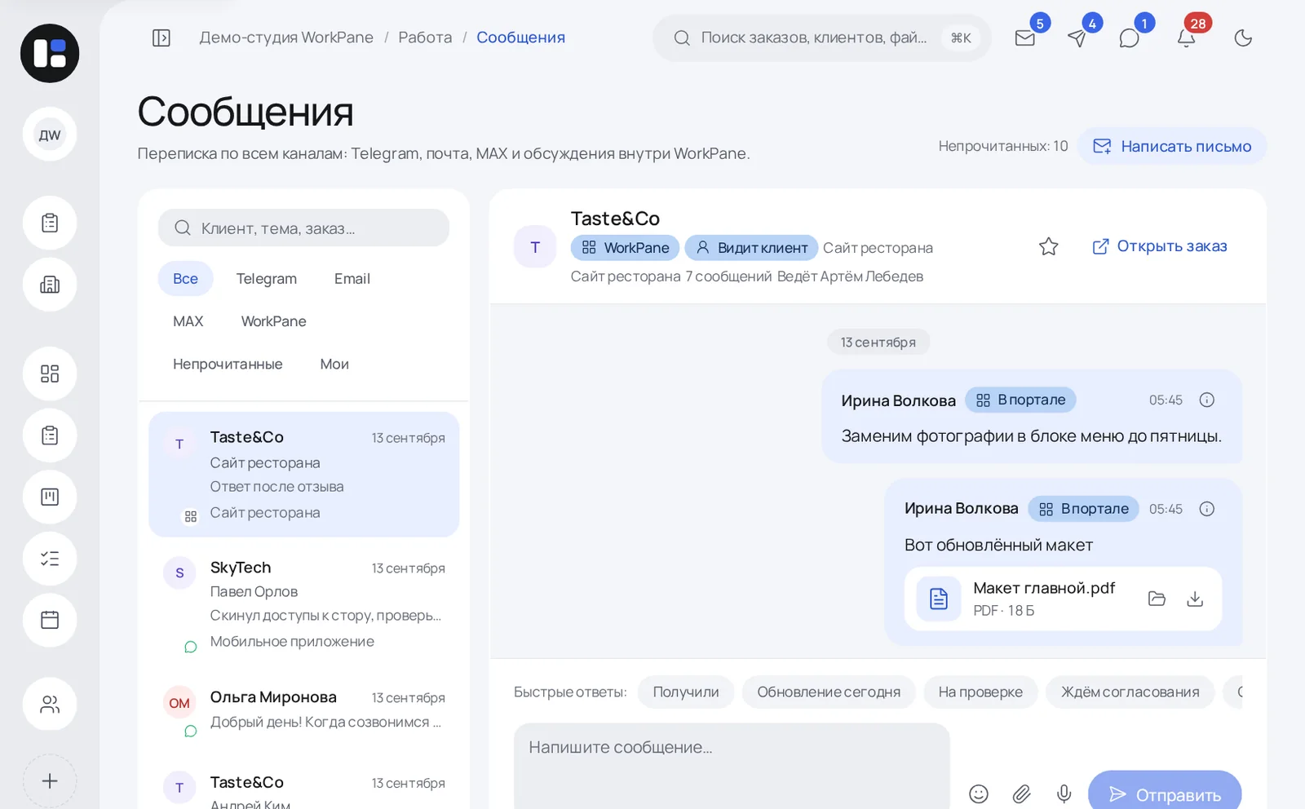Open the notifications bell icon
Image resolution: width=1305 pixels, height=809 pixels.
(x=1187, y=38)
